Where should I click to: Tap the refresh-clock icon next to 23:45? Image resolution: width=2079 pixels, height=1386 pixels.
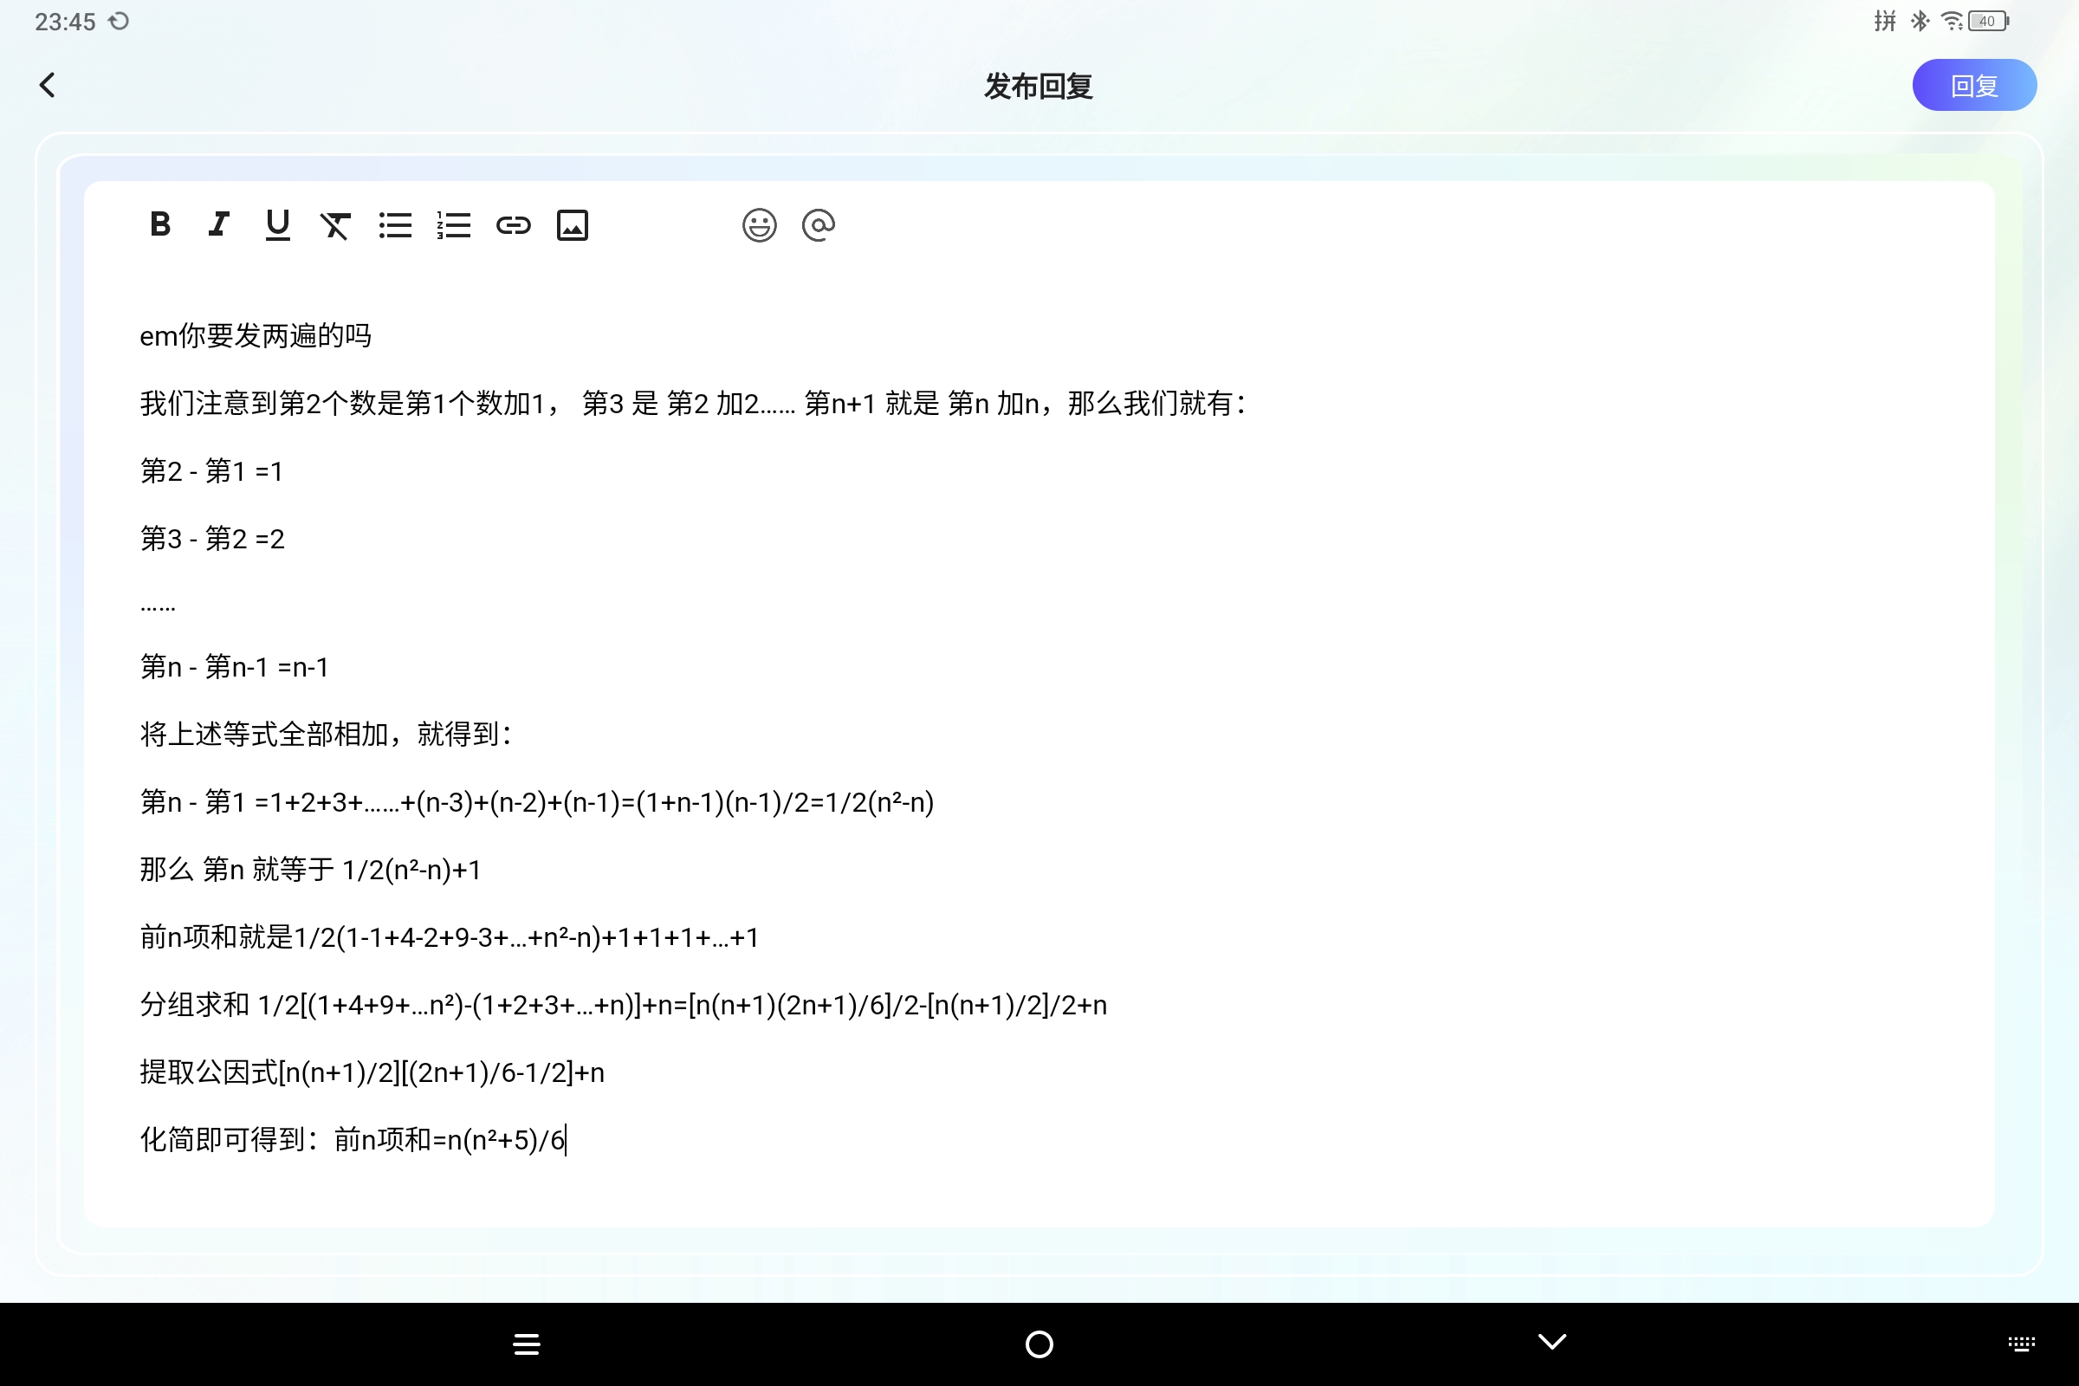point(120,20)
